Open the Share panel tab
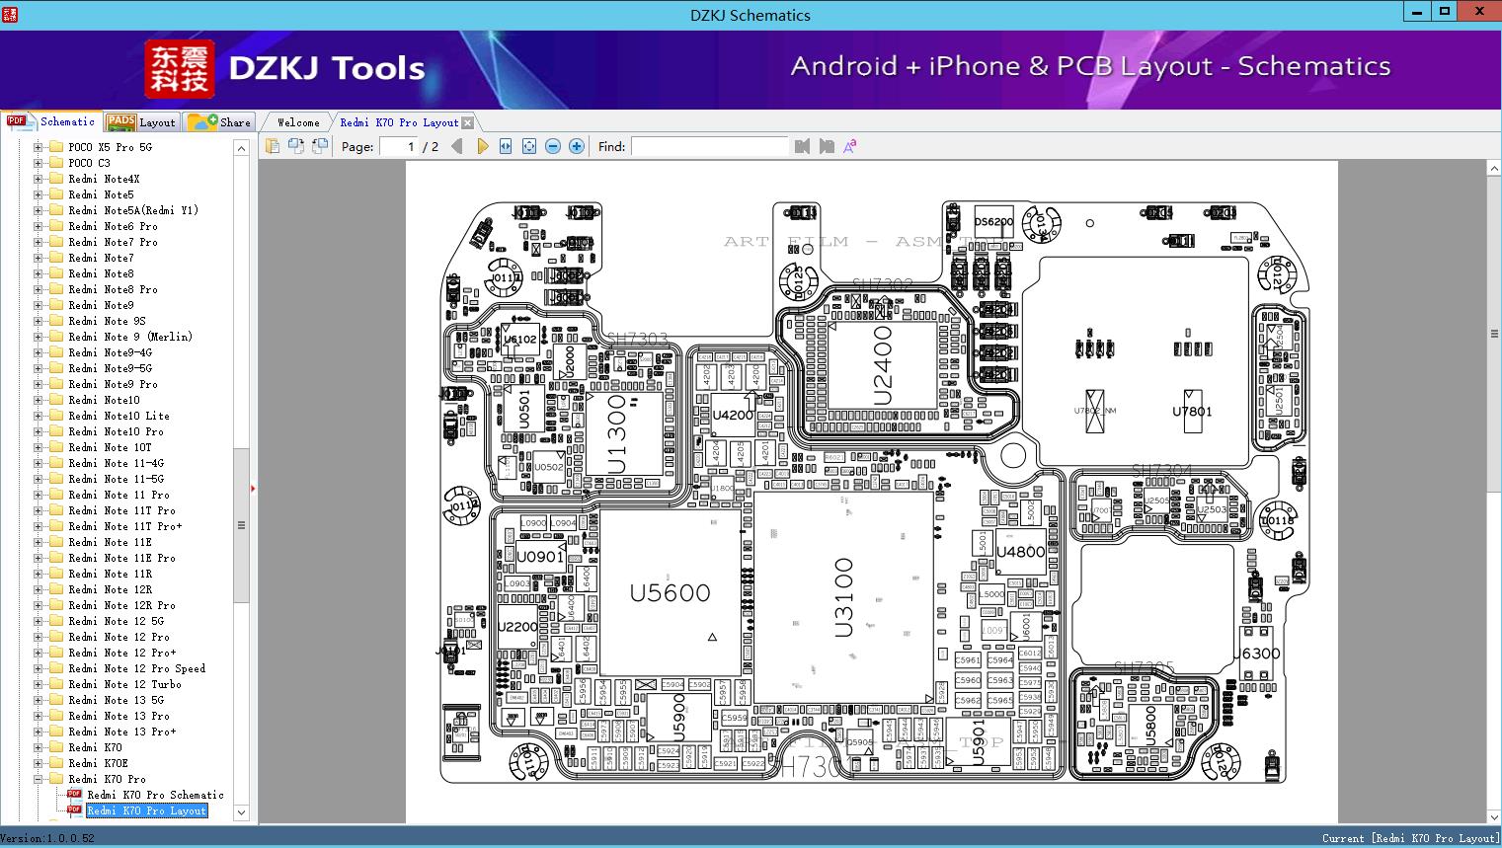Viewport: 1502px width, 848px height. coord(219,122)
